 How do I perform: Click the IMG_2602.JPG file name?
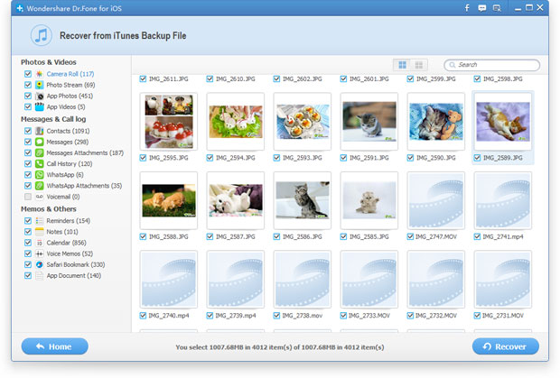click(x=303, y=78)
